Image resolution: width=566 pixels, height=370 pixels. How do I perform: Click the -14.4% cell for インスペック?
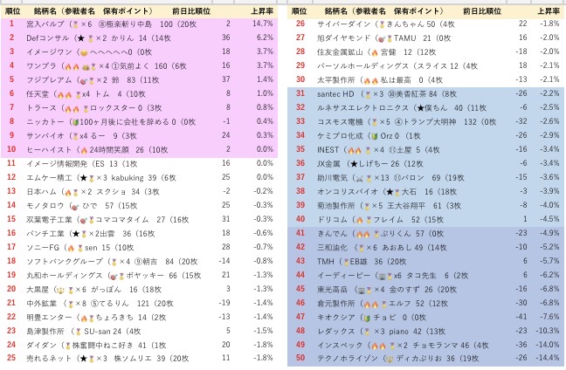pos(546,343)
